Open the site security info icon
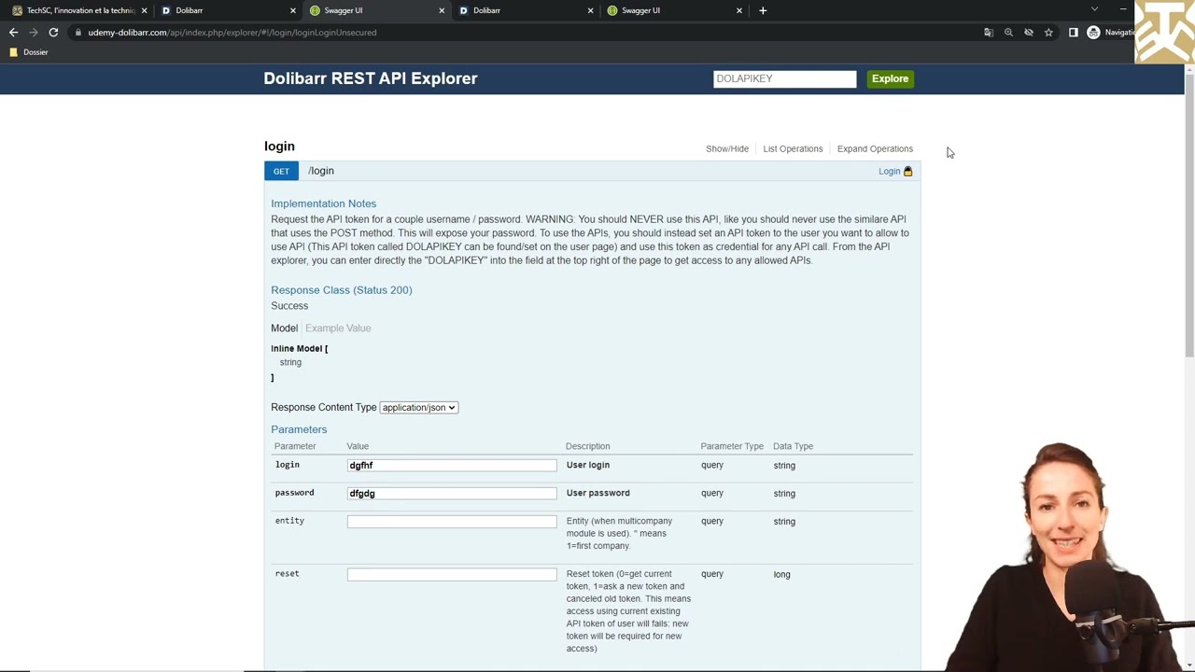Screen dimensions: 1195x672 77,33
